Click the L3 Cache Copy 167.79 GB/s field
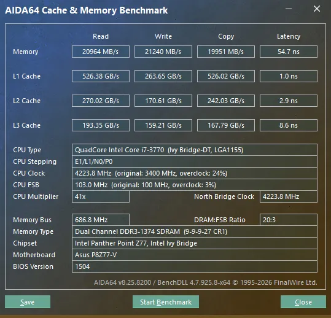Image resolution: width=331 pixels, height=318 pixels. [226, 125]
